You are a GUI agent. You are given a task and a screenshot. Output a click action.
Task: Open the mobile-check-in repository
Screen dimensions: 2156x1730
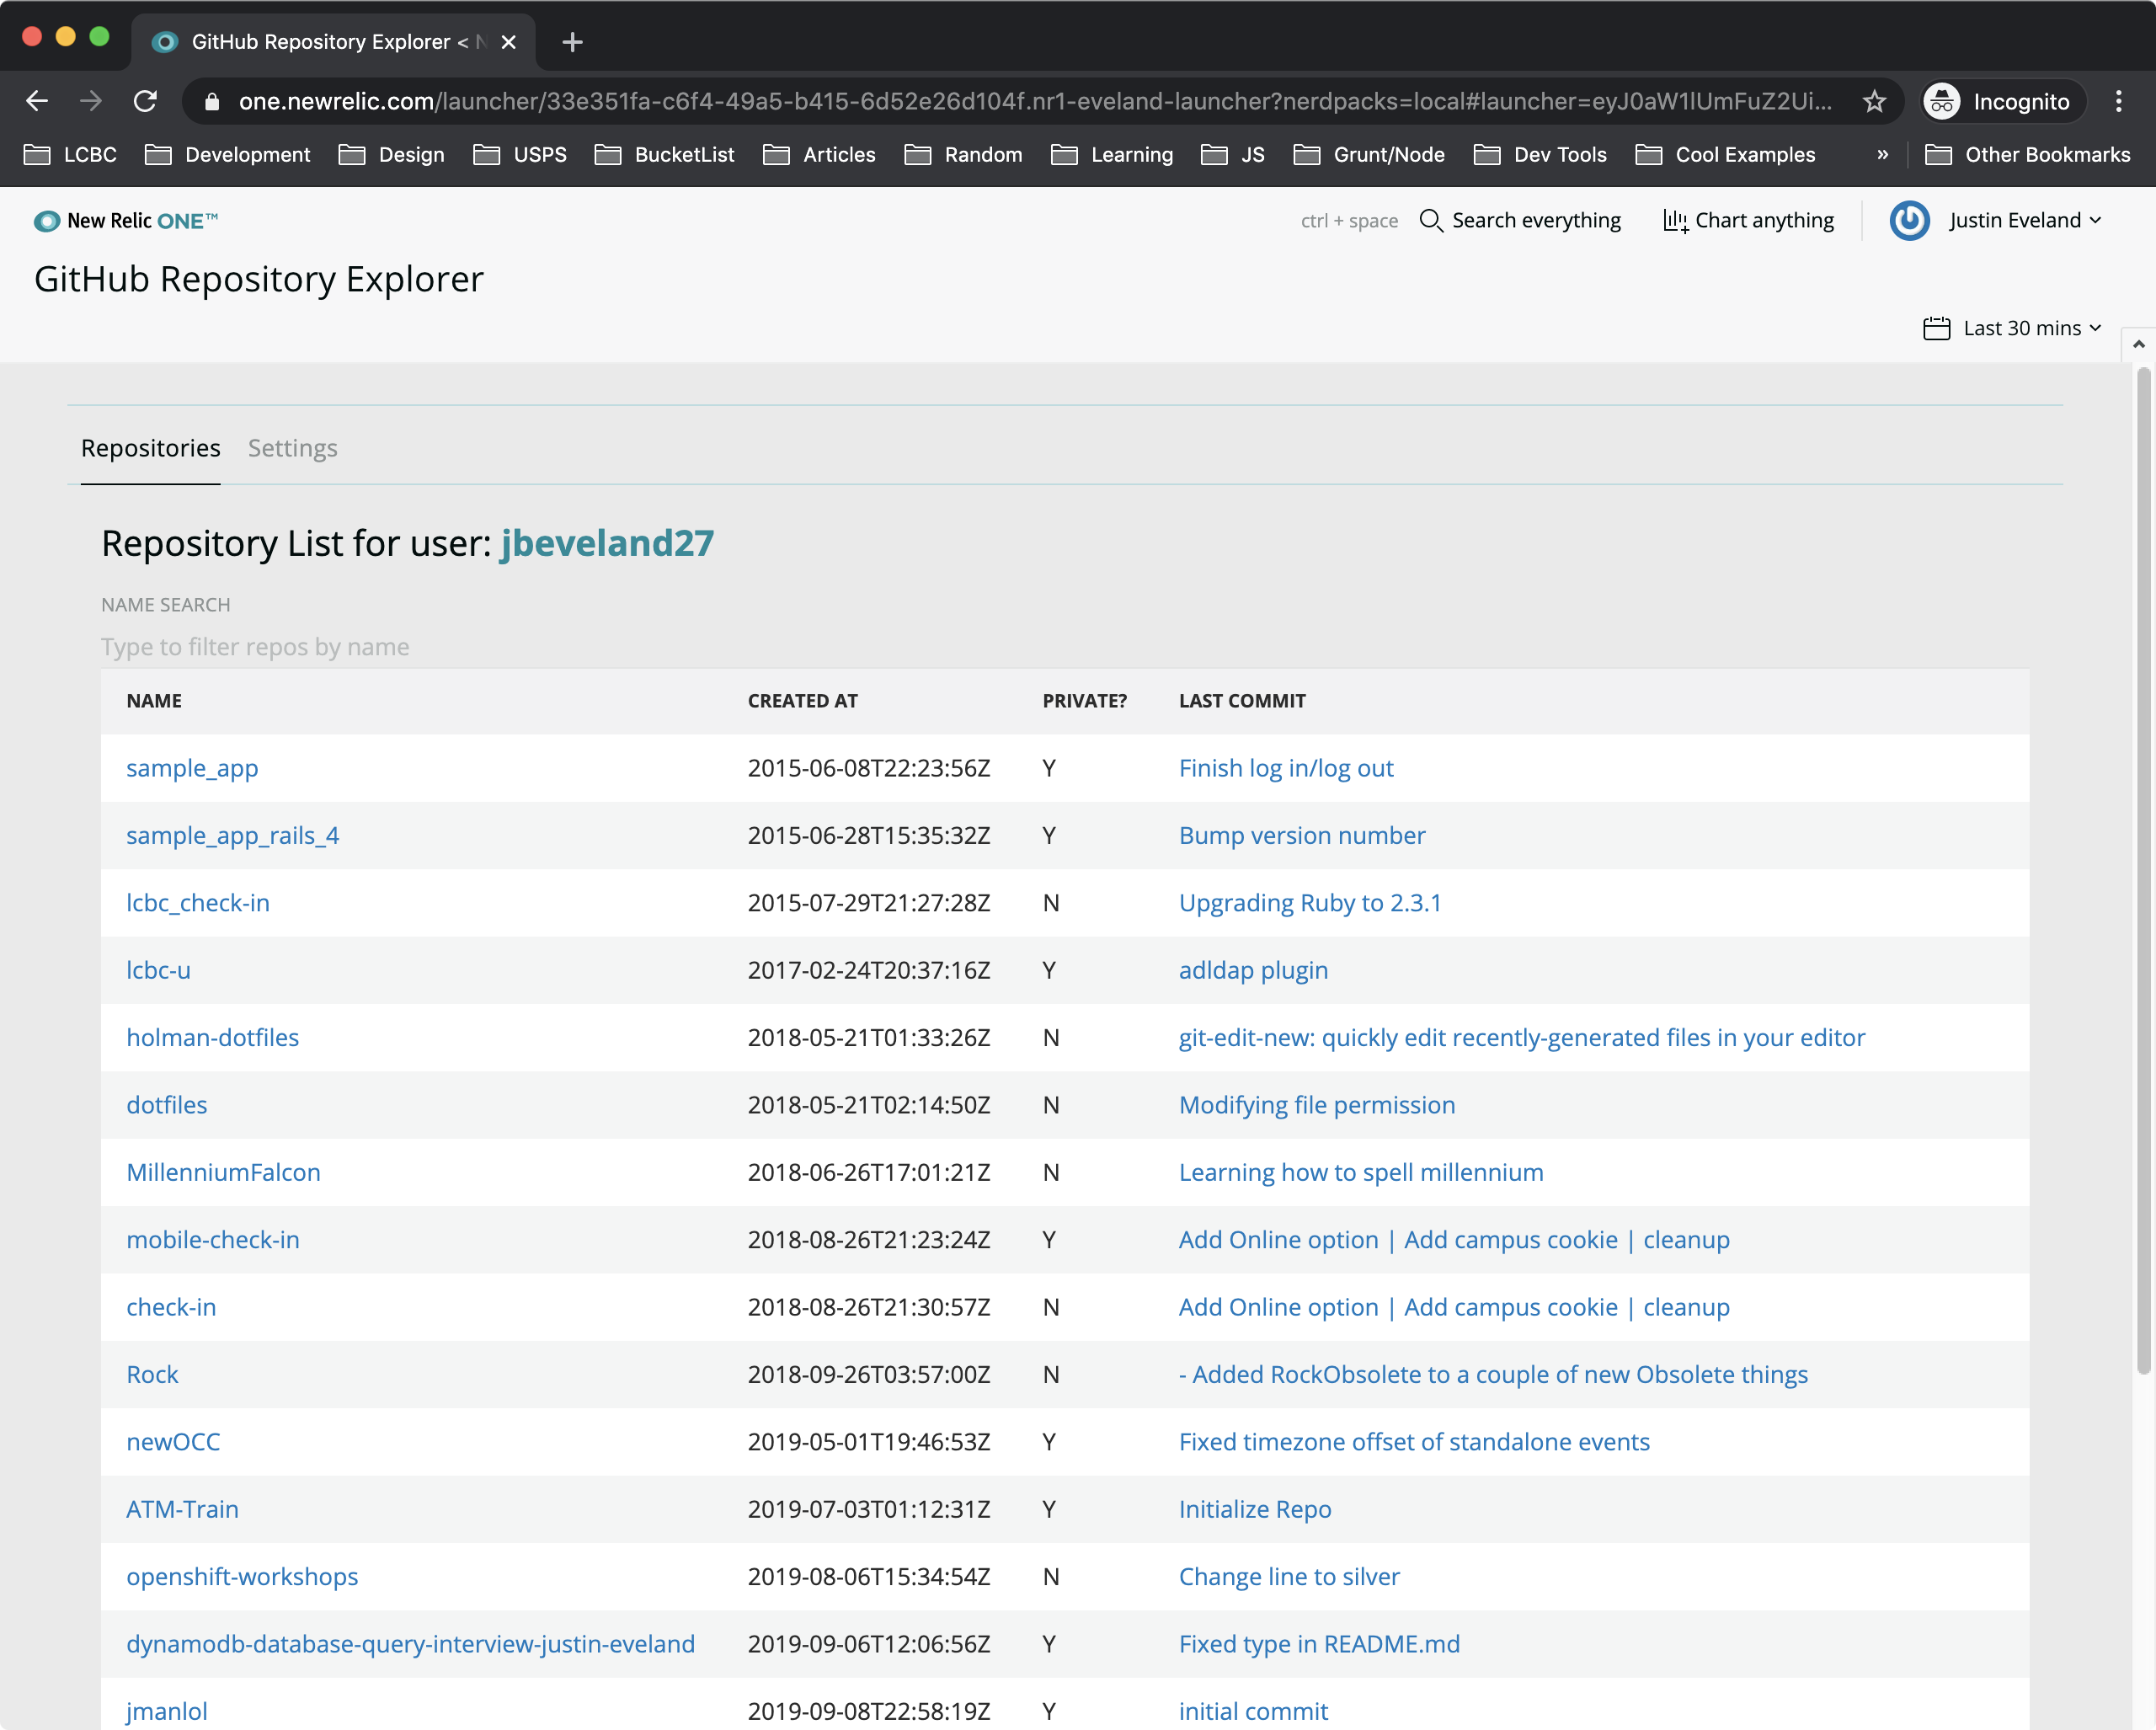point(213,1239)
